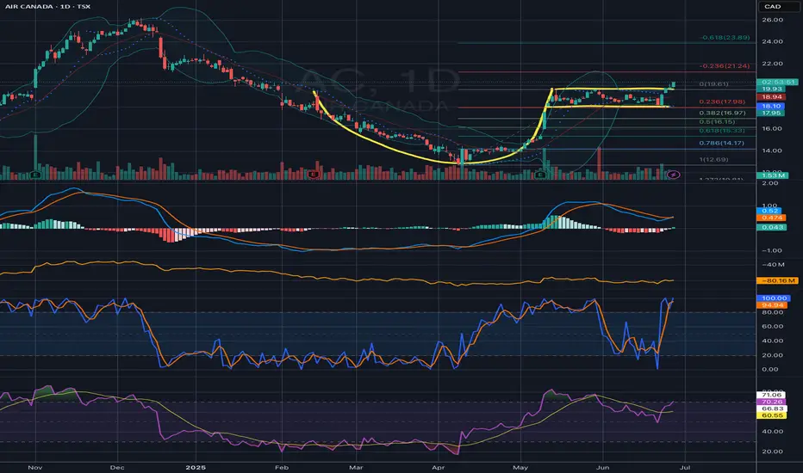The height and width of the screenshot is (473, 803).
Task: Open the November earnings marker icon
Action: pyautogui.click(x=34, y=175)
